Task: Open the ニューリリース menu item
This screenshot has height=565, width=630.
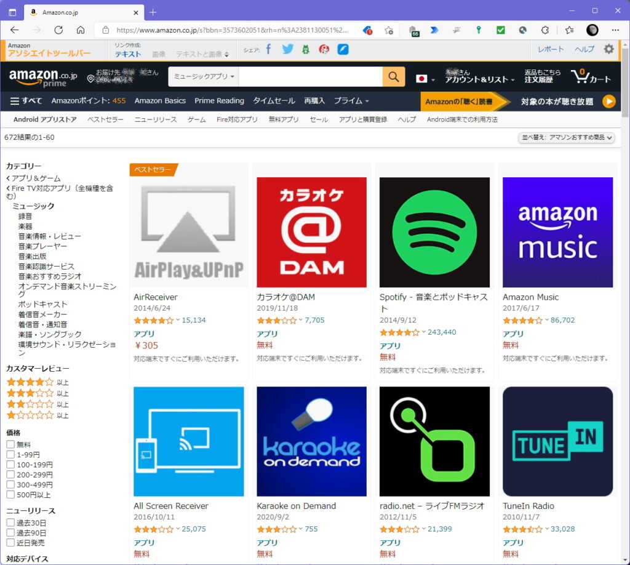Action: (x=156, y=119)
